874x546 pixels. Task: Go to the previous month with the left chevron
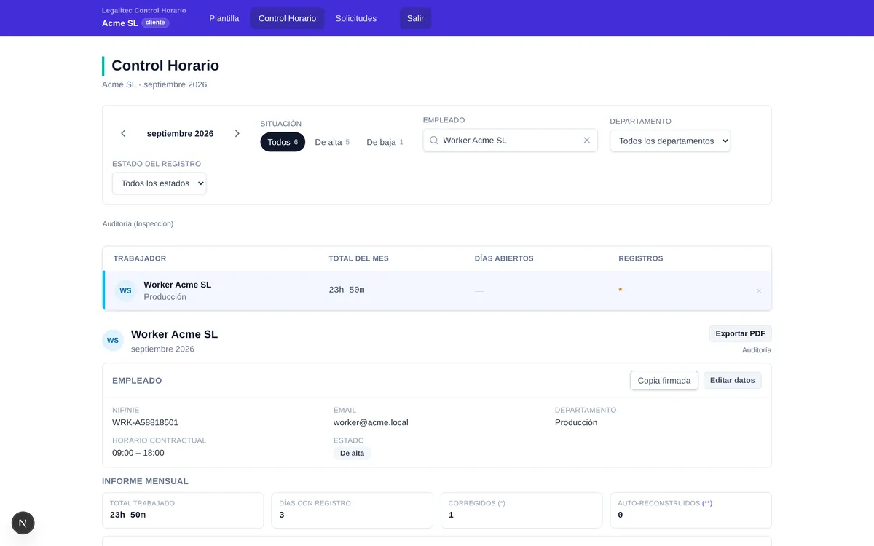click(123, 134)
